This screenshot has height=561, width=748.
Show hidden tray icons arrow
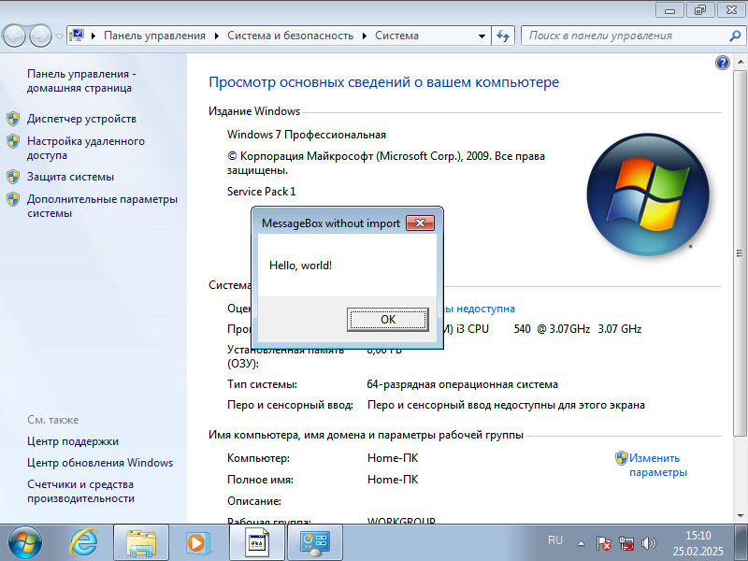[x=581, y=542]
